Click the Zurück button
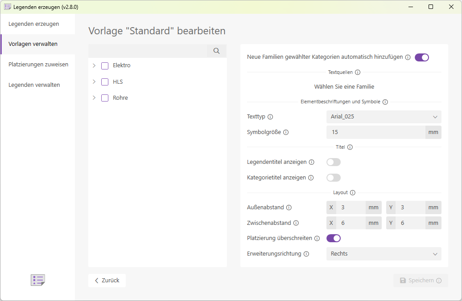Image resolution: width=462 pixels, height=301 pixels. [x=107, y=280]
